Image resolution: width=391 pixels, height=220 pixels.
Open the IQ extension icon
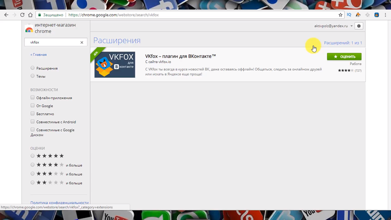click(349, 15)
